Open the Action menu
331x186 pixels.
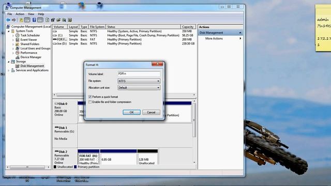[x=20, y=14]
